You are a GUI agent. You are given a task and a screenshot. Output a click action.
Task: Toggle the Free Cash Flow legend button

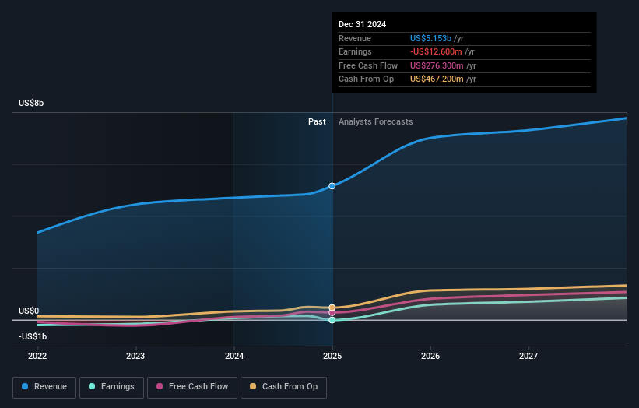point(192,387)
